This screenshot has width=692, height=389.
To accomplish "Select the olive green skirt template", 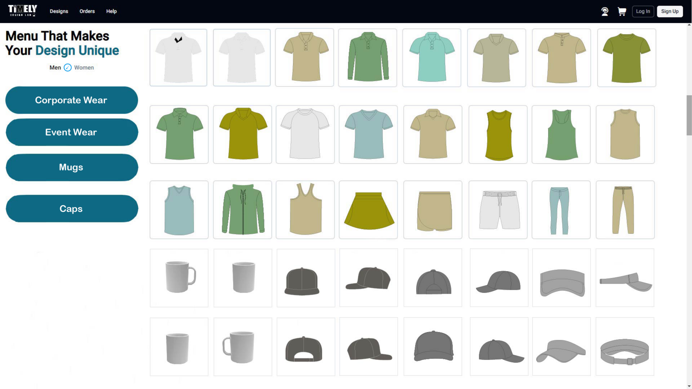I will coord(368,209).
